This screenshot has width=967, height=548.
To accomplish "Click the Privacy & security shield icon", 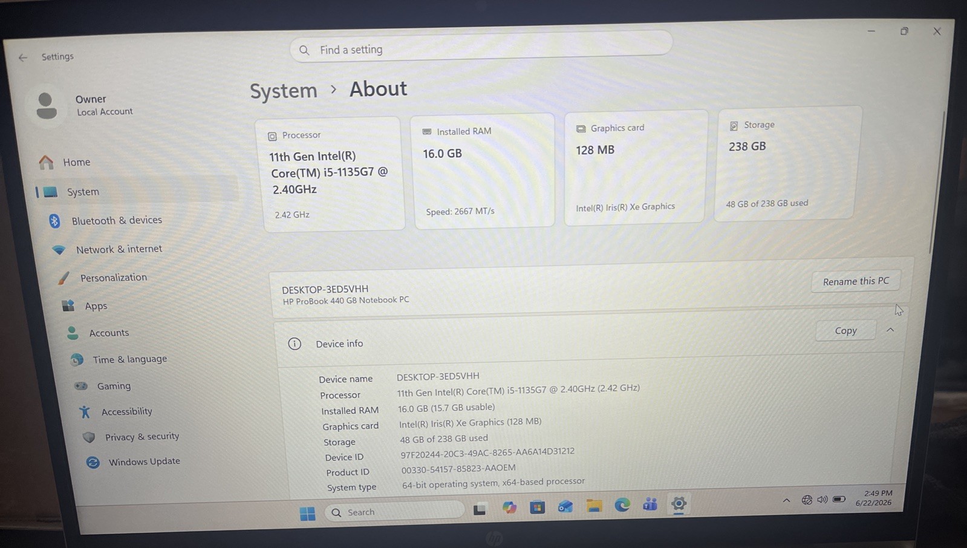I will 89,437.
